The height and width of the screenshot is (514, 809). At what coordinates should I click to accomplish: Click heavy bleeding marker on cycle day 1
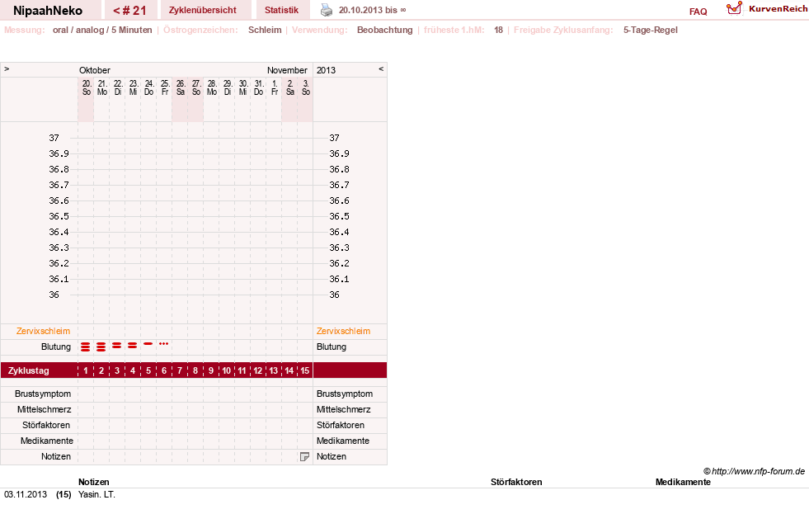click(x=86, y=347)
